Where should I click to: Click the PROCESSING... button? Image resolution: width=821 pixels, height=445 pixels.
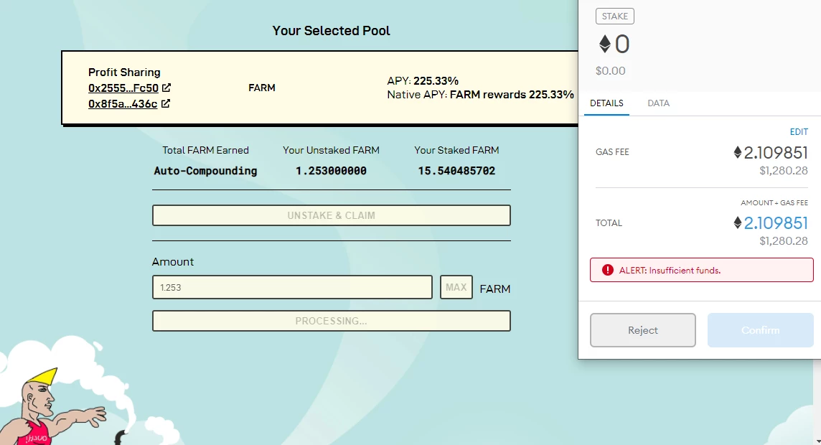(332, 321)
